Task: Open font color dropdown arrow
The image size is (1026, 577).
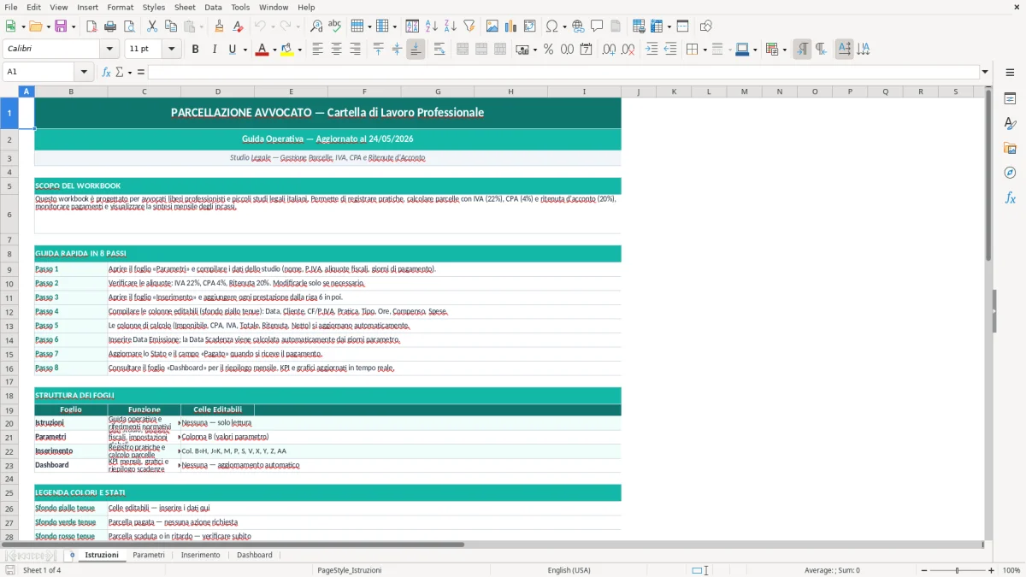Action: tap(274, 50)
